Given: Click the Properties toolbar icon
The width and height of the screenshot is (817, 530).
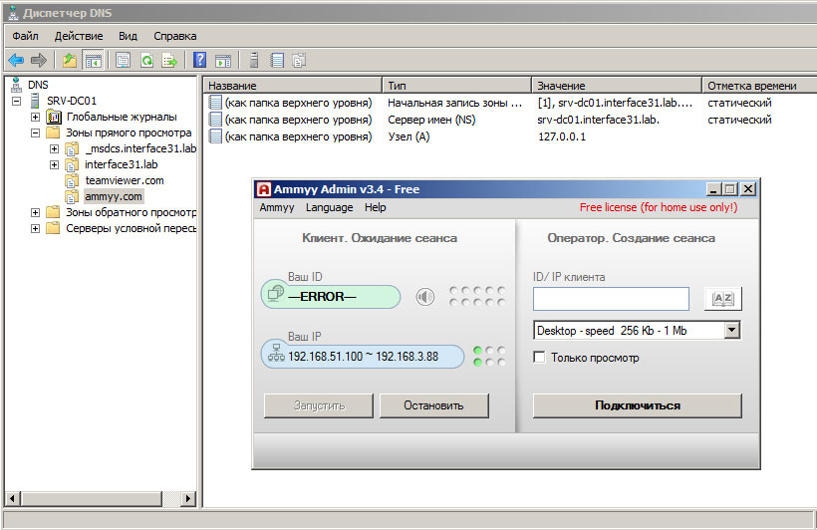Looking at the screenshot, I should pos(123,60).
